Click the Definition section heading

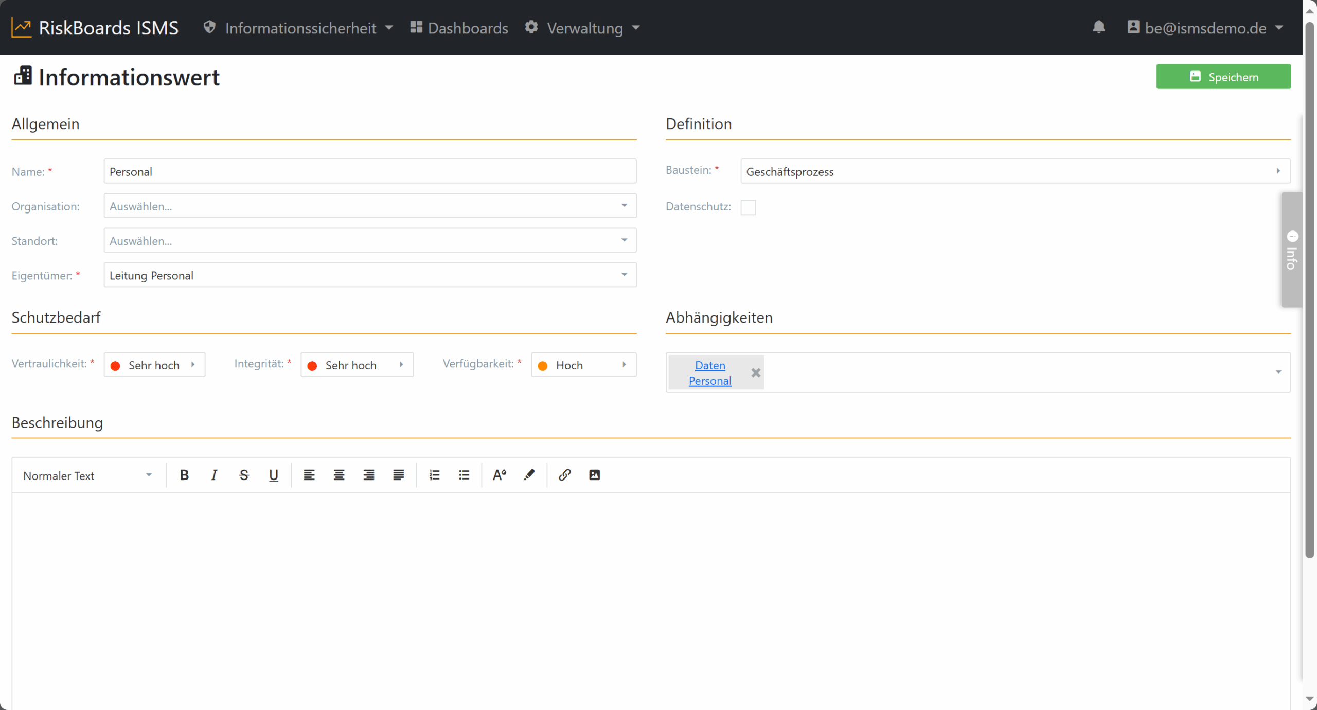(698, 124)
